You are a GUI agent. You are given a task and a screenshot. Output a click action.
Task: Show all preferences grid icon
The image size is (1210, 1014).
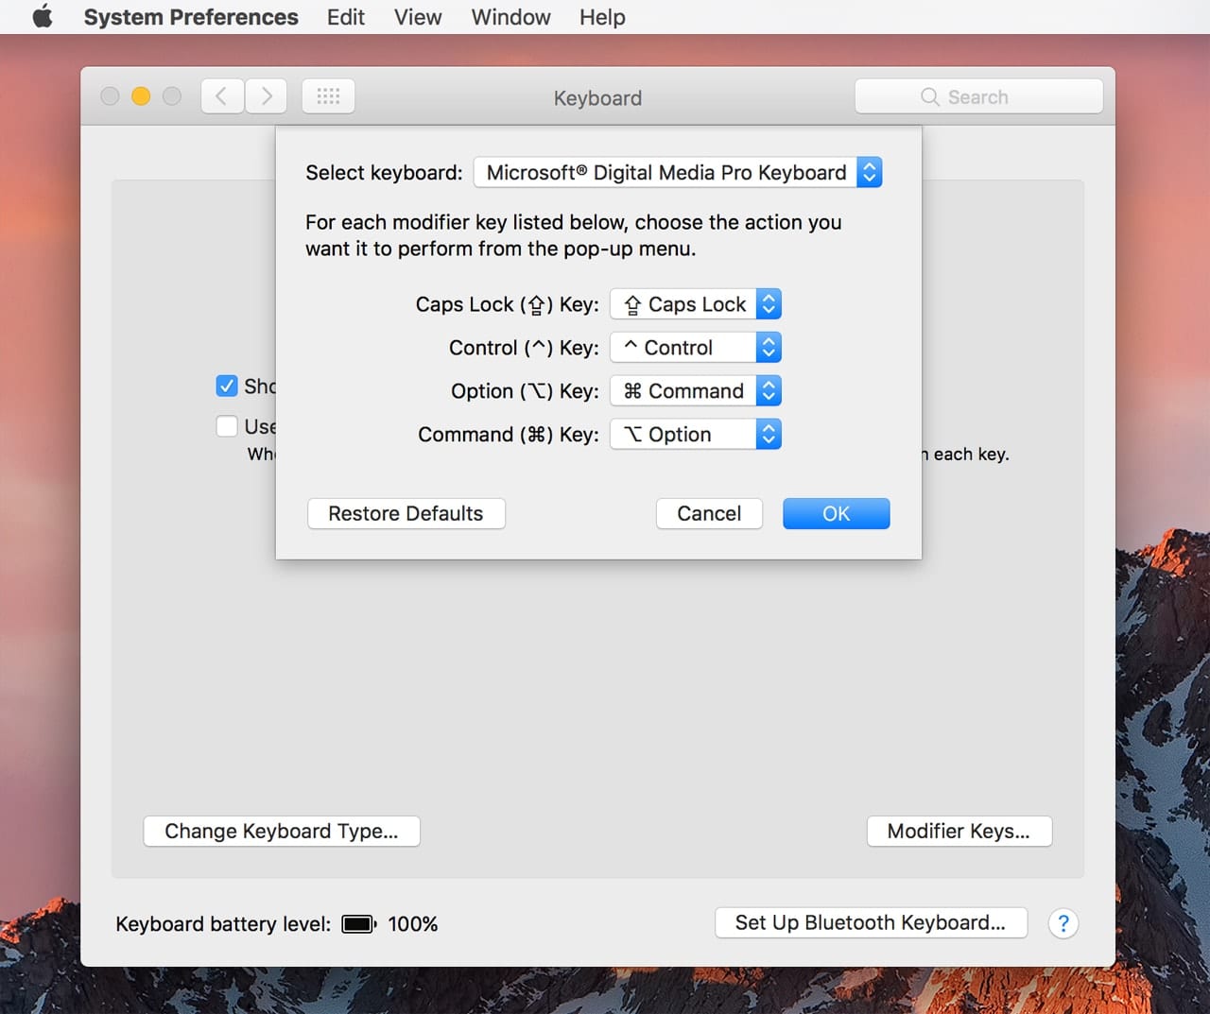coord(328,96)
